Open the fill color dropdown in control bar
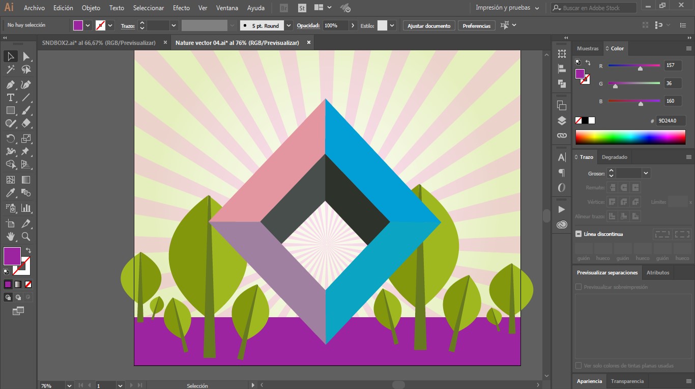Screen dimensions: 695x389 [x=88, y=25]
